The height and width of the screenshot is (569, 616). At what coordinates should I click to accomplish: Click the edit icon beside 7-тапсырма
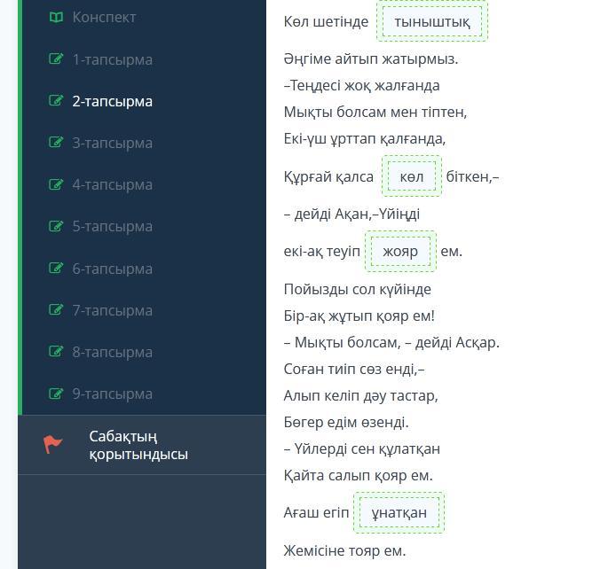point(56,310)
